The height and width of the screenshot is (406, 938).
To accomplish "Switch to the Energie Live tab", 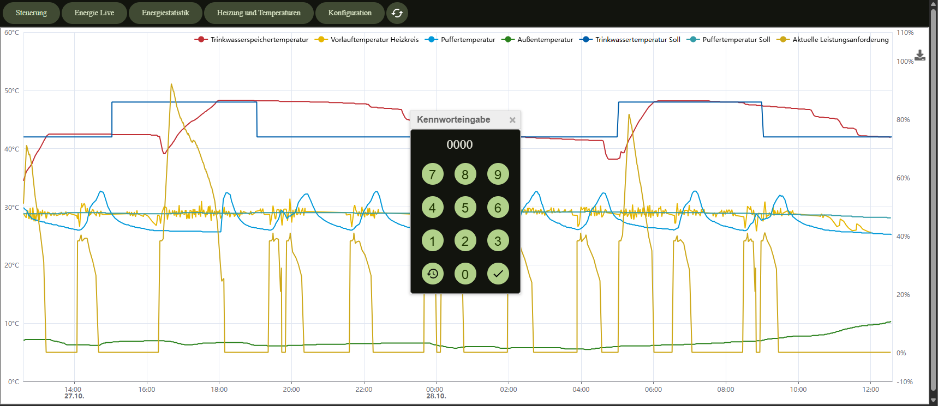I will 94,13.
